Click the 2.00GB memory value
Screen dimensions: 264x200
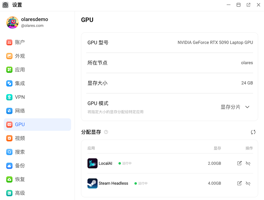tap(214, 163)
